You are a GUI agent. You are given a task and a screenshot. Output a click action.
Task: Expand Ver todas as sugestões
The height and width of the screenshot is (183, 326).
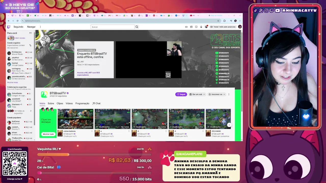(20, 112)
